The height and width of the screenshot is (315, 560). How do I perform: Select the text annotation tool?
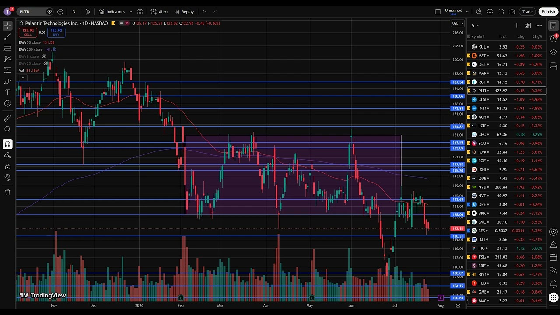7,92
